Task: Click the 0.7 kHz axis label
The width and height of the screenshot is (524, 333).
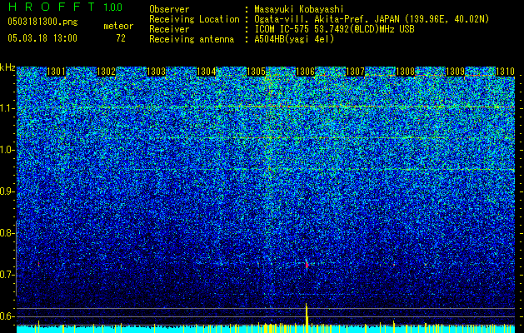Action: point(7,275)
